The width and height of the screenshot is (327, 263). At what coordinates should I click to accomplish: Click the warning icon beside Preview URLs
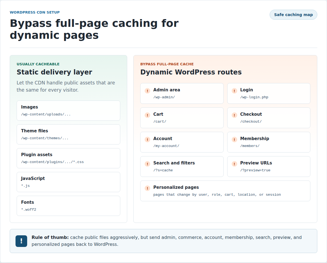[234, 164]
